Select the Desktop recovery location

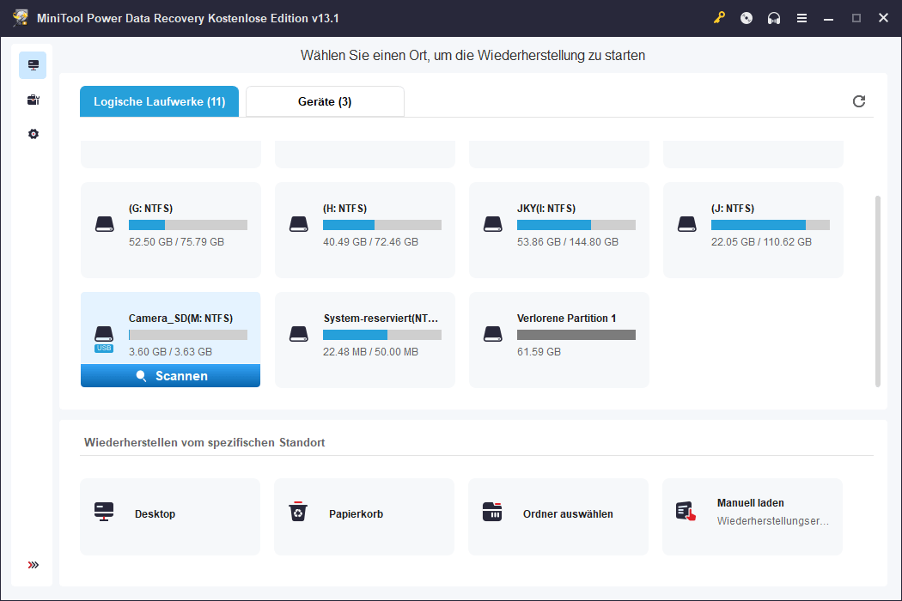170,517
